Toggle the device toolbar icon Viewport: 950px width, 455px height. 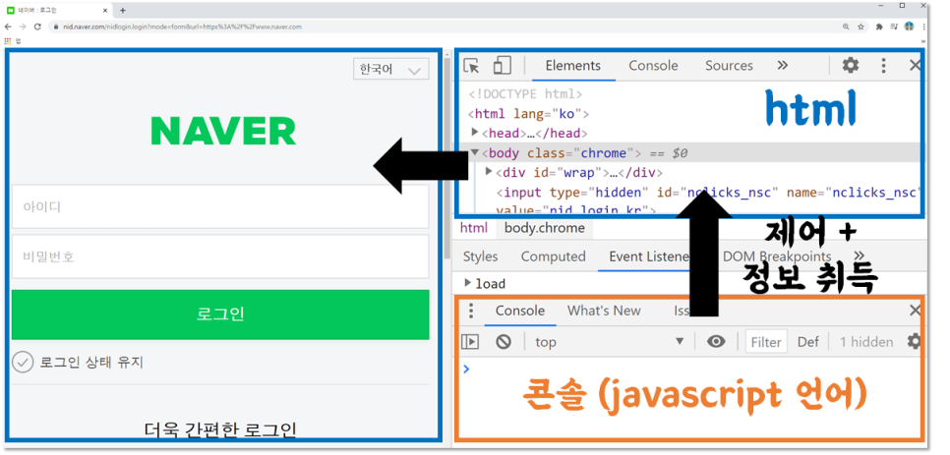[503, 65]
